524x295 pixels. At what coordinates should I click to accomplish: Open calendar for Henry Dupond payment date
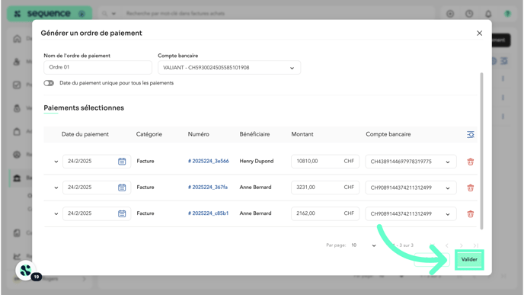tap(122, 161)
